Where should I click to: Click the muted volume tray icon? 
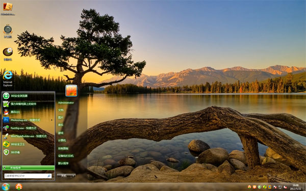(x=285, y=187)
